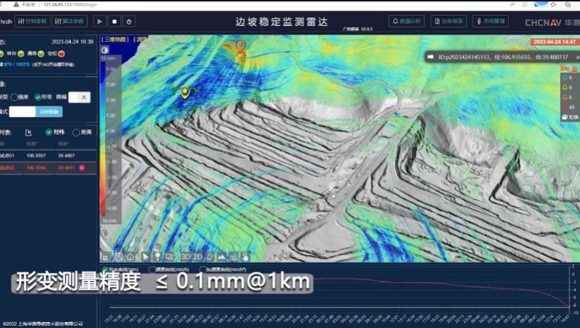Open the 数据分析 menu
Screen dimensions: 580x328
[407, 22]
